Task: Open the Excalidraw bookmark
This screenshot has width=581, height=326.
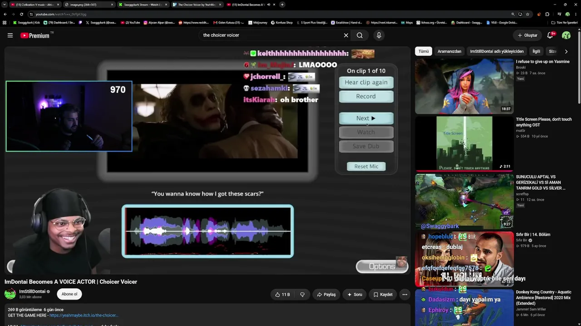Action: click(346, 23)
